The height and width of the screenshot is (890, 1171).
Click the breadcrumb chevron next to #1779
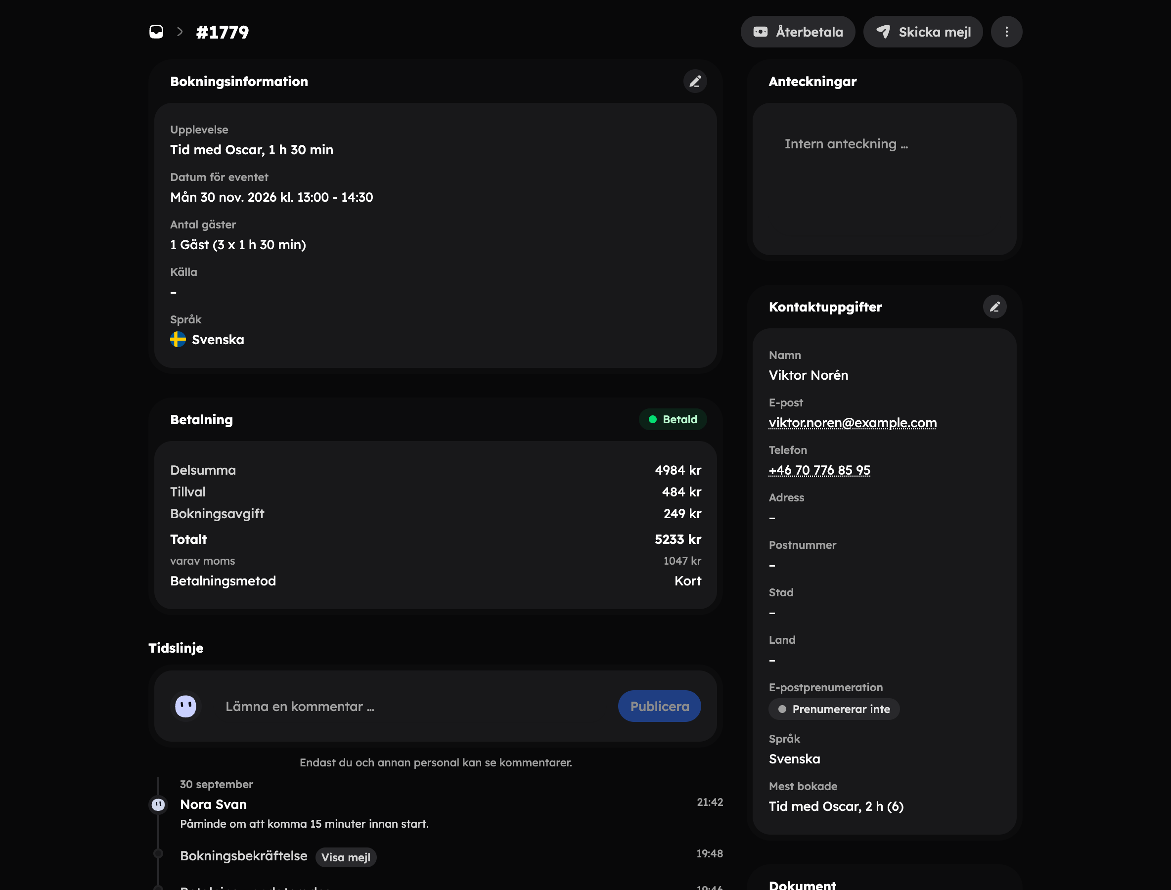(x=180, y=32)
